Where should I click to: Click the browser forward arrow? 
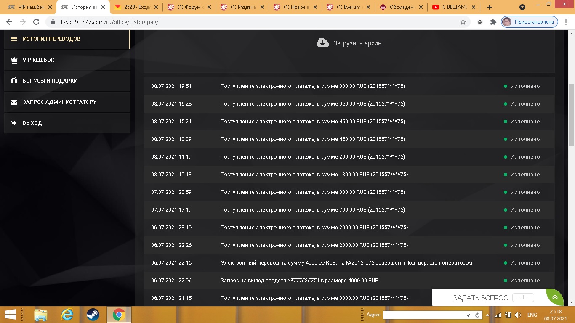23,22
